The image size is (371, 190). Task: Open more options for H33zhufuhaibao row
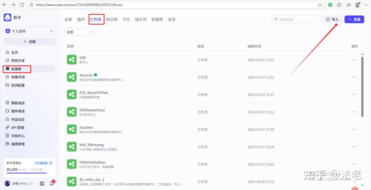[354, 164]
